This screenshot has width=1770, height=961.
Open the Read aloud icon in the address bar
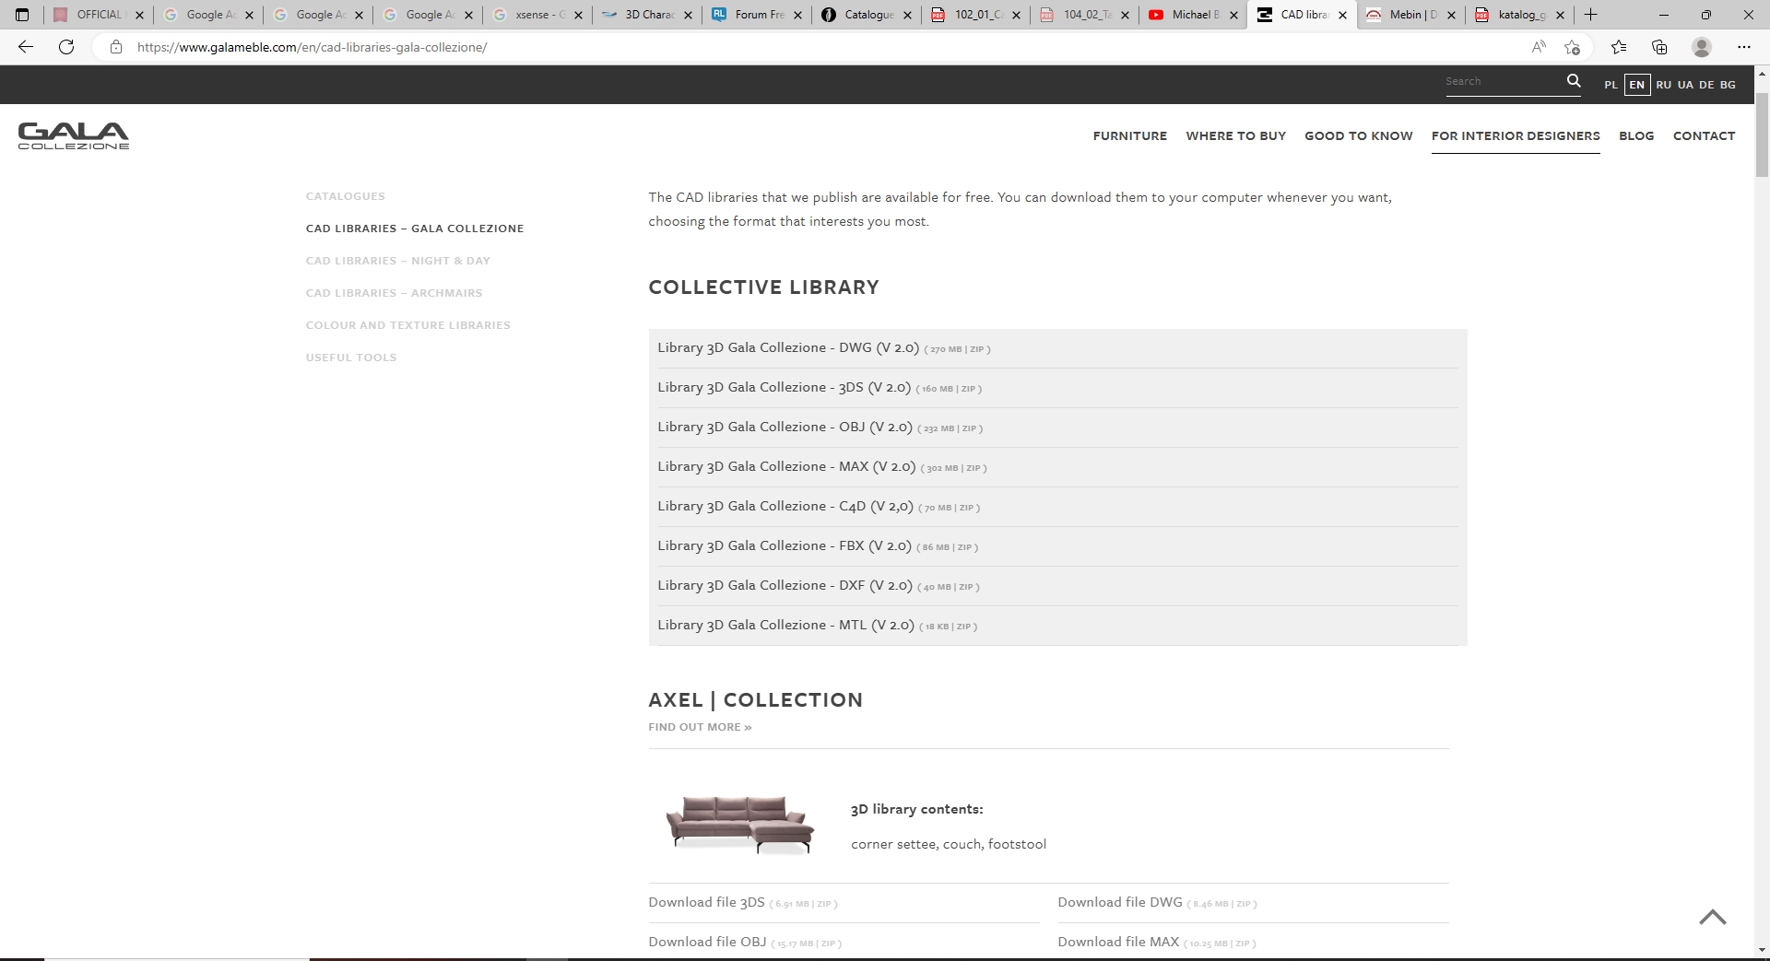coord(1539,47)
